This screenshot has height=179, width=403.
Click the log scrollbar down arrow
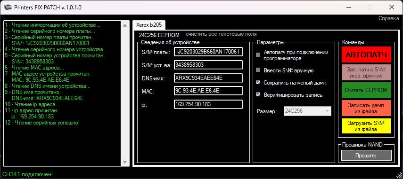click(x=125, y=162)
